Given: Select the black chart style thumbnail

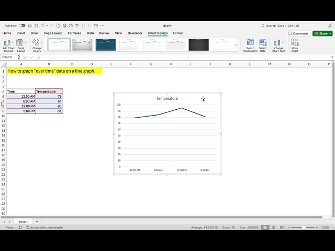Looking at the screenshot, I should click(199, 44).
